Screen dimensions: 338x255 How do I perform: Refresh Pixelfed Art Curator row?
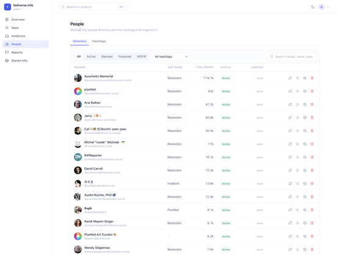290,236
